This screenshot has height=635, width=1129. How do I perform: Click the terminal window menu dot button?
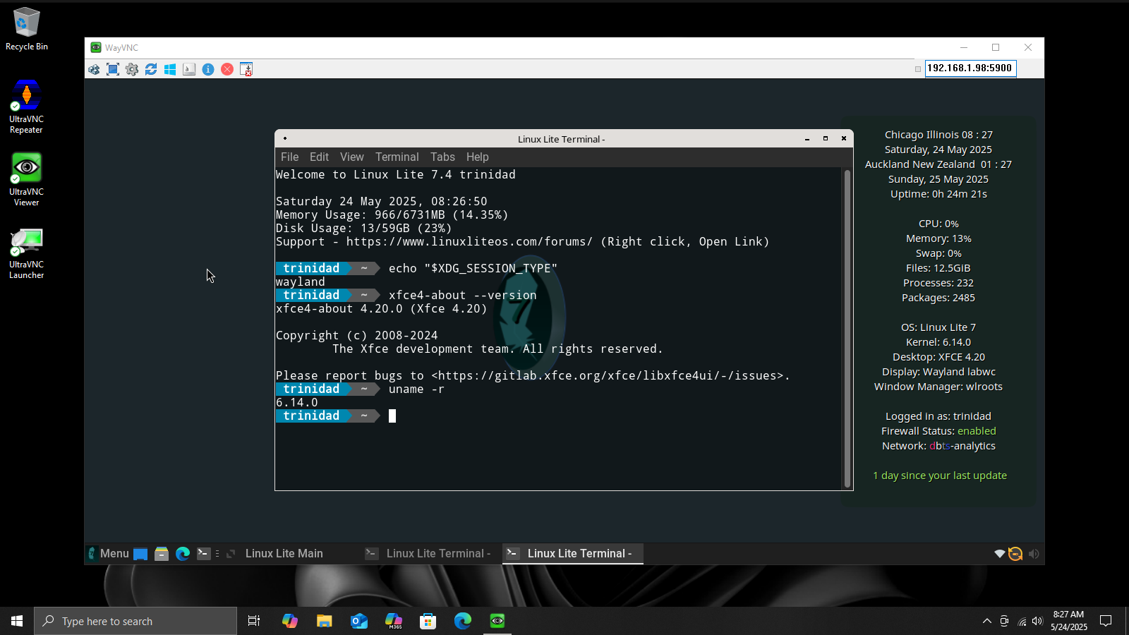click(x=284, y=139)
